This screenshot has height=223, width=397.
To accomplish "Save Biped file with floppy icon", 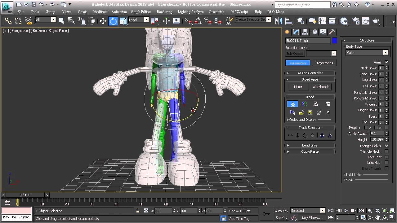I will click(310, 112).
